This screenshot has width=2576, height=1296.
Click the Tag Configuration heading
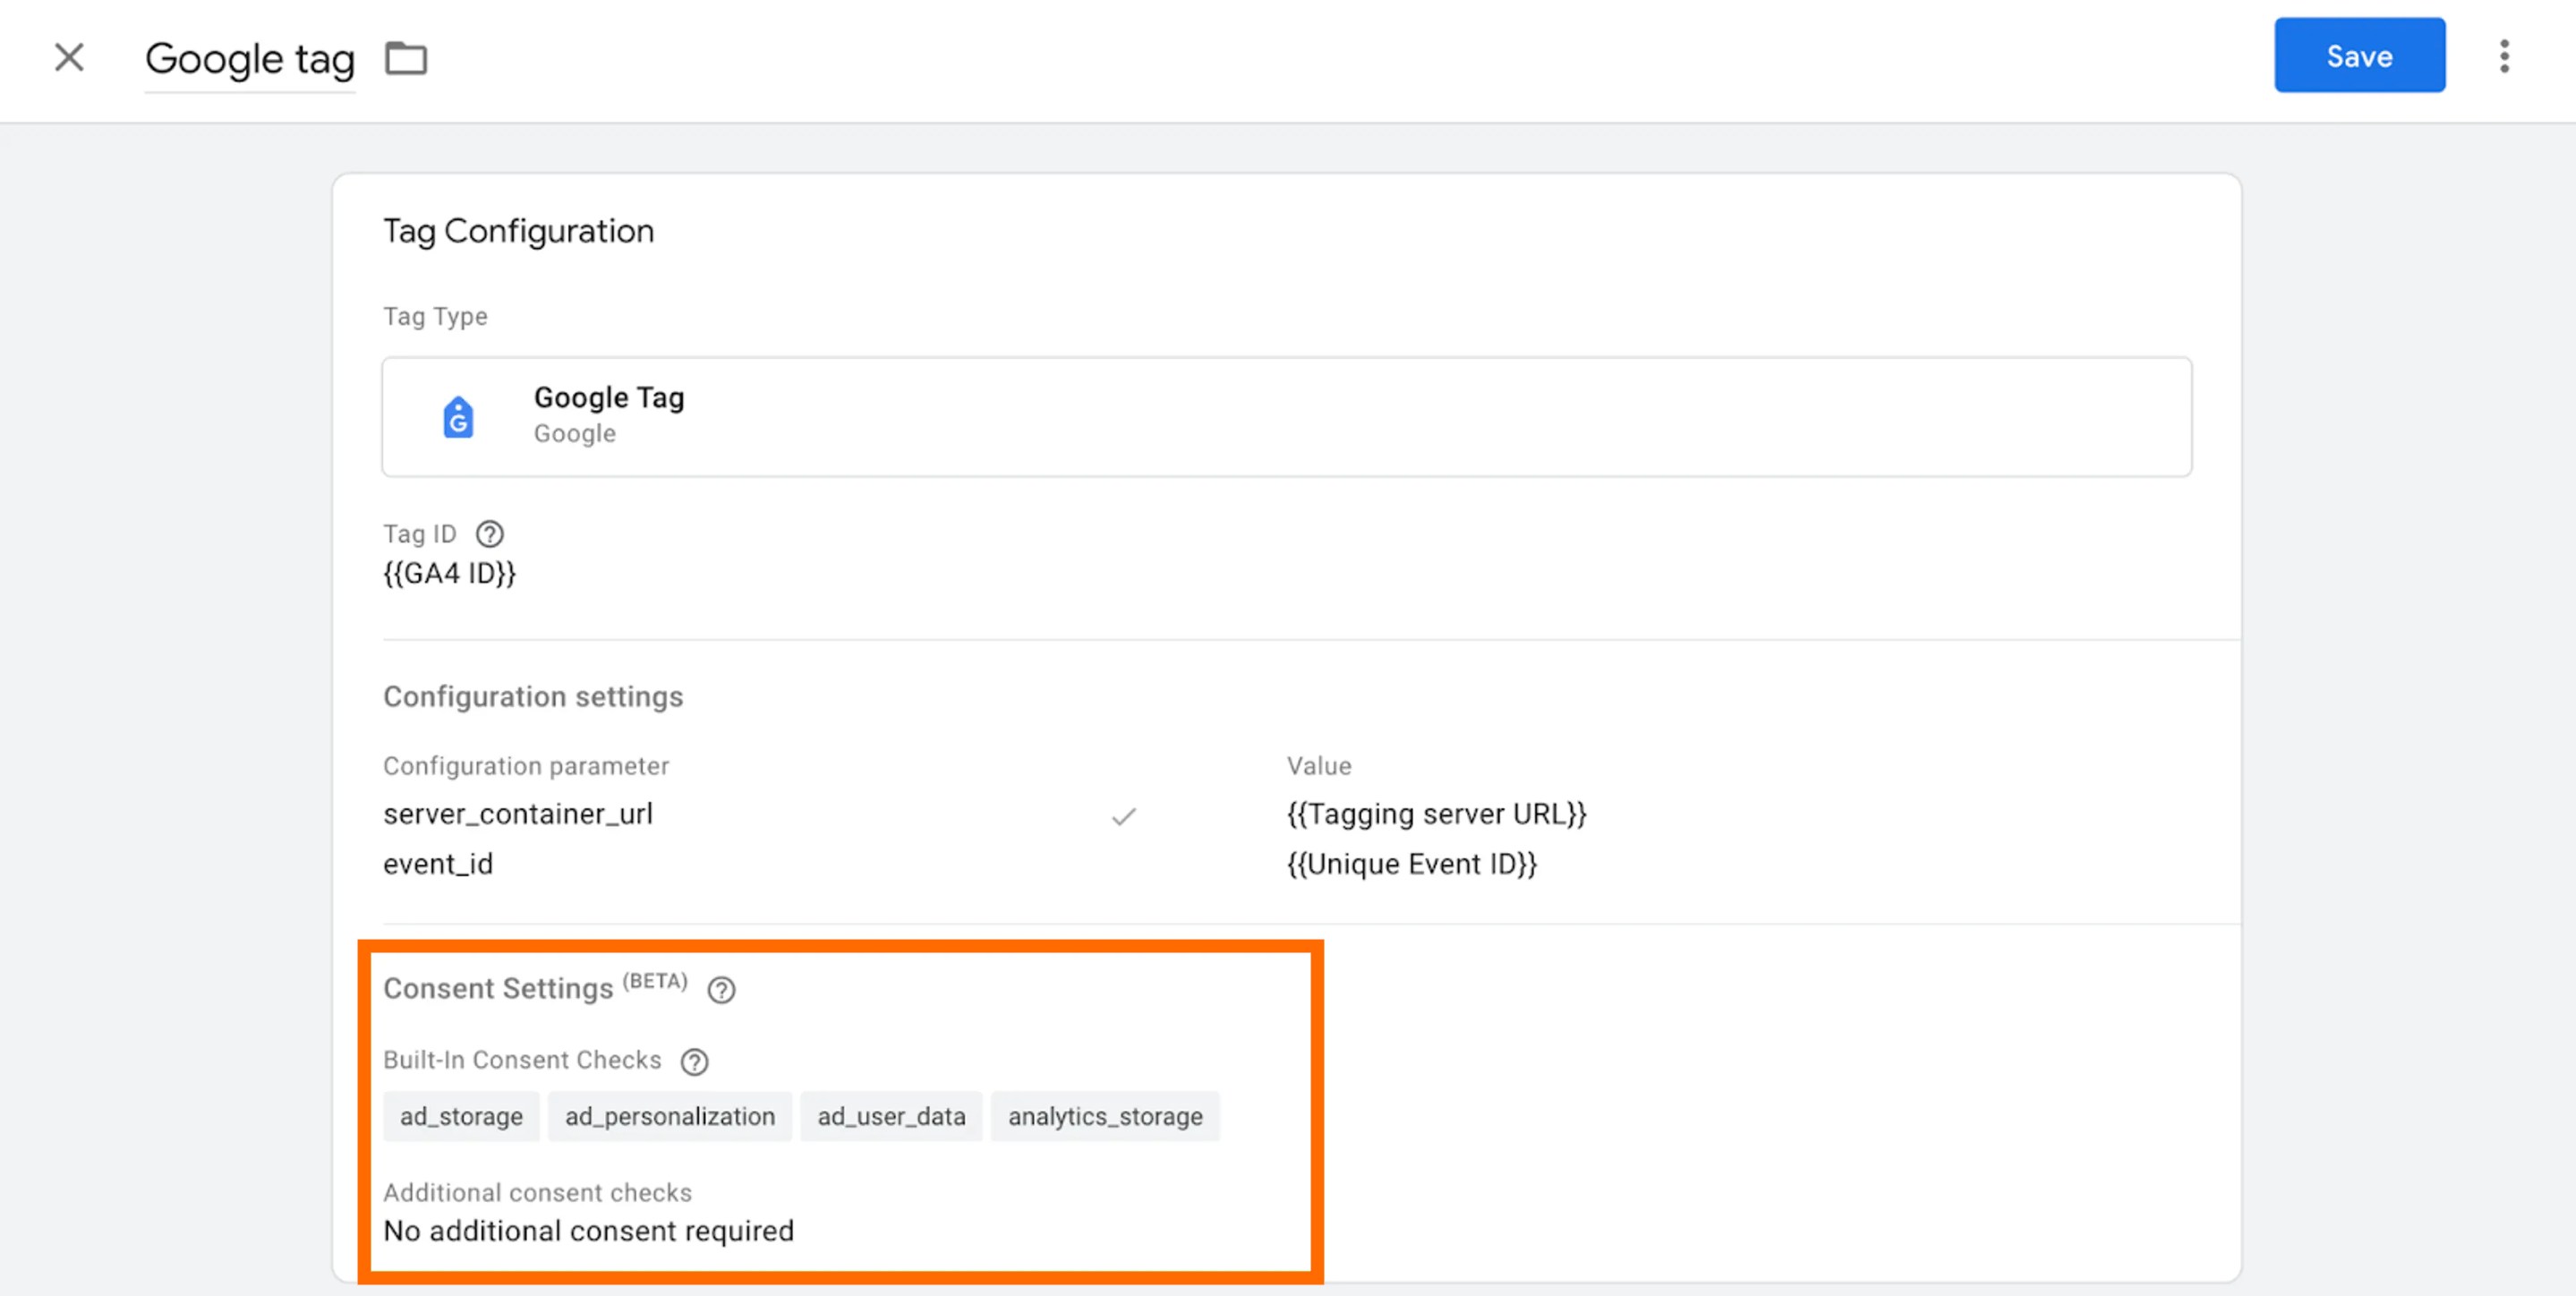(519, 231)
